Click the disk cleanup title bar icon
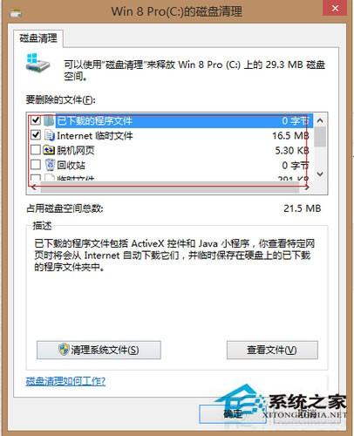Image resolution: width=354 pixels, height=436 pixels. tap(16, 13)
